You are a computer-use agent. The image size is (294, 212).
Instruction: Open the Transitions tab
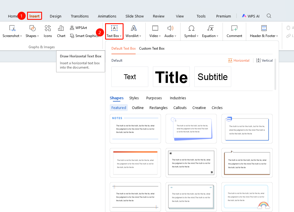tap(80, 16)
